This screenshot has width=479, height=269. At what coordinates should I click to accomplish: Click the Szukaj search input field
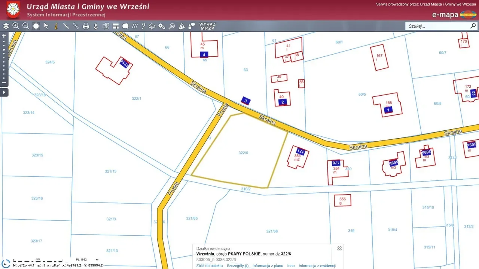point(437,26)
